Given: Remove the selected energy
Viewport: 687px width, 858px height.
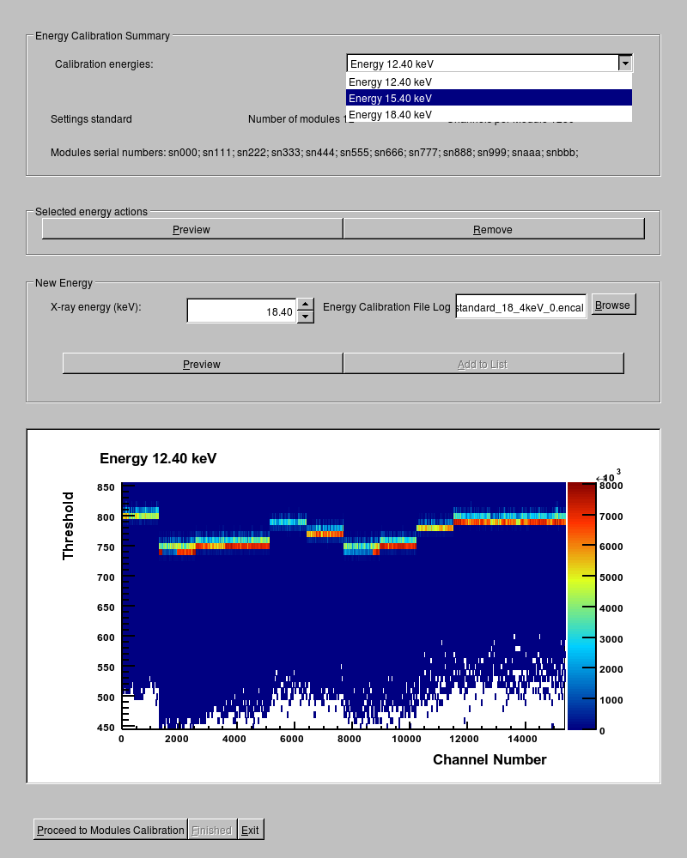Looking at the screenshot, I should point(493,229).
